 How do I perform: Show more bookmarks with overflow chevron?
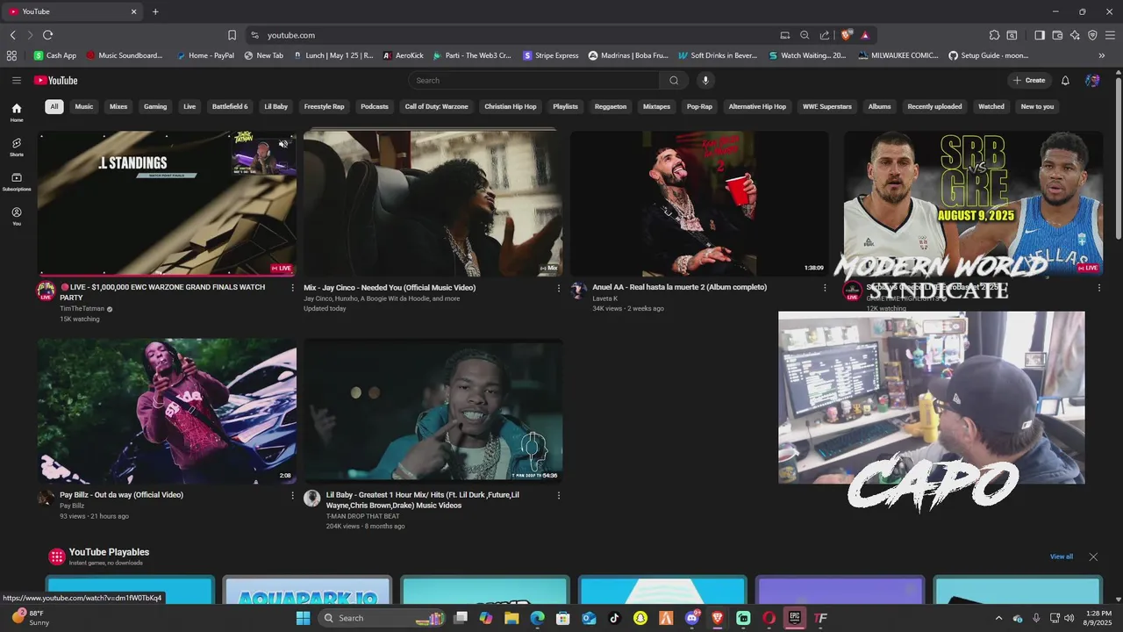click(1102, 55)
